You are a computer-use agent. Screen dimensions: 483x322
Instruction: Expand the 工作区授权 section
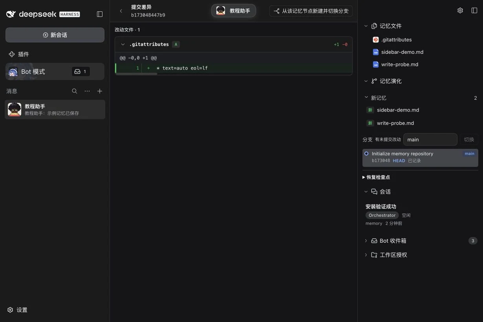point(366,255)
